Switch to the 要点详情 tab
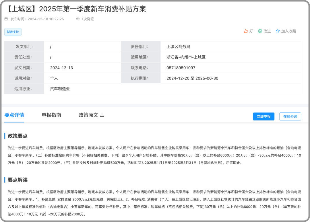Viewport: 310px width, 222px height. [14, 115]
